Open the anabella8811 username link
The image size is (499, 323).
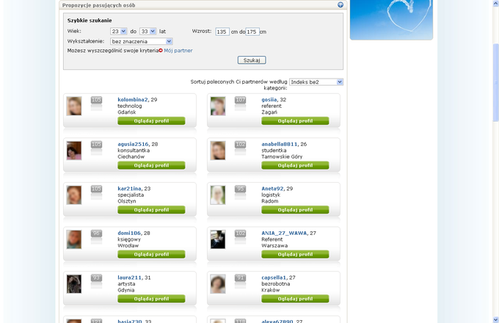(x=280, y=144)
